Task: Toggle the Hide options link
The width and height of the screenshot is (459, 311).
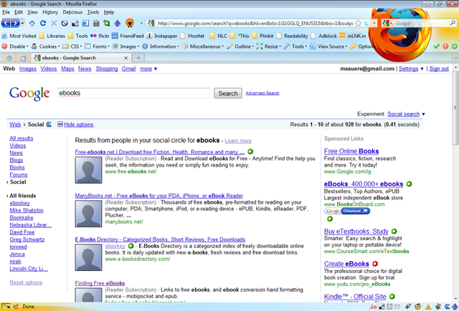Action: [78, 124]
